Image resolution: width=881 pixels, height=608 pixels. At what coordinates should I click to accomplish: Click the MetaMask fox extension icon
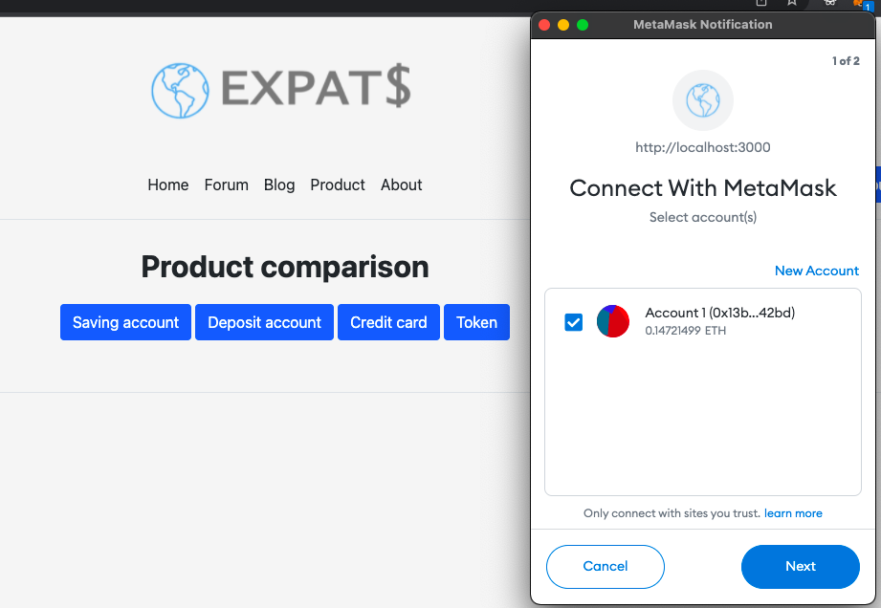[x=856, y=5]
